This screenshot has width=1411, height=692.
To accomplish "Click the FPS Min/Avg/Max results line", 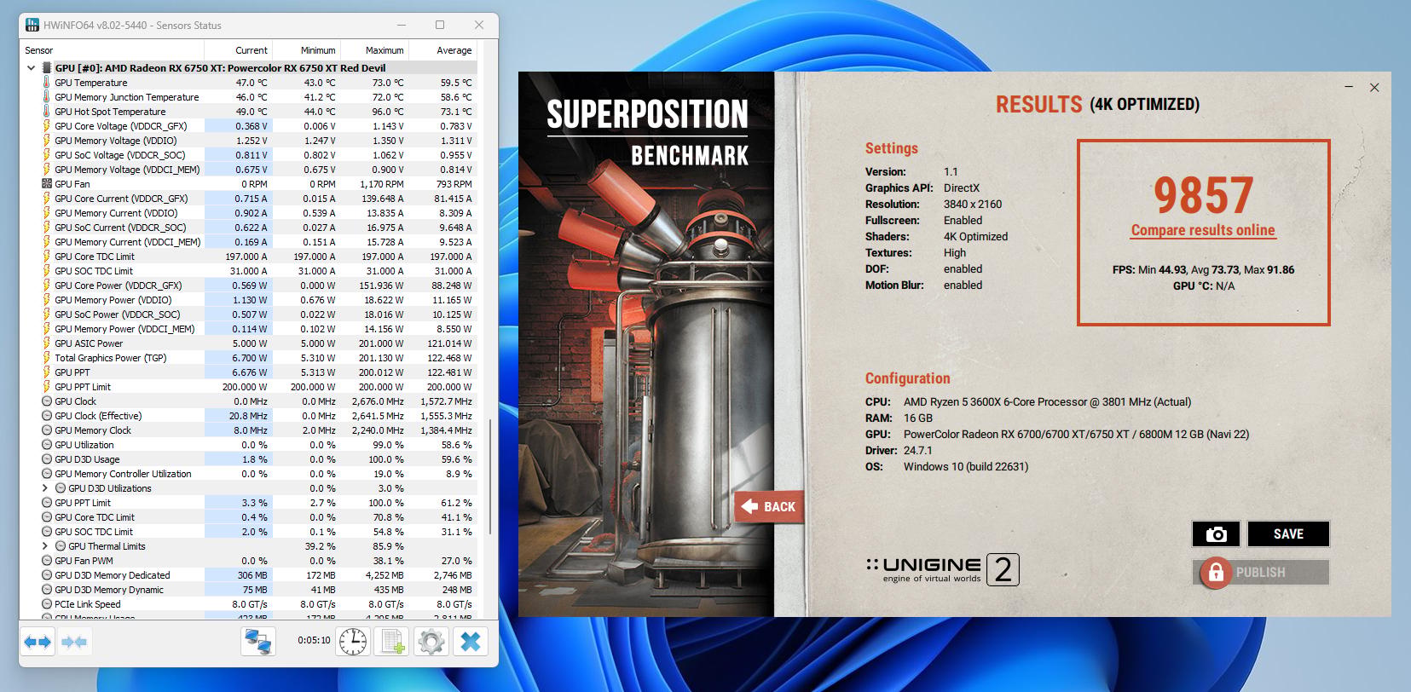I will point(1203,270).
